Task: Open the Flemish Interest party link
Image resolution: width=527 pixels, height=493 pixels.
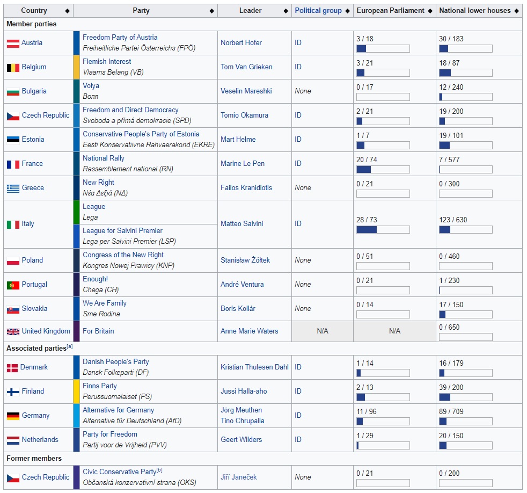Action: 107,62
